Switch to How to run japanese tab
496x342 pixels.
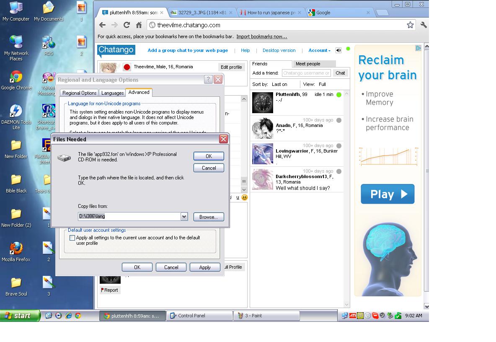(x=271, y=13)
